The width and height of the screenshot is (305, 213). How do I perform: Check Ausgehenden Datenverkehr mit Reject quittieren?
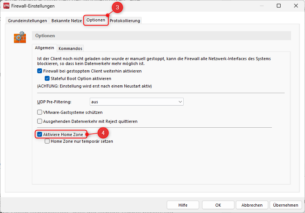(x=40, y=121)
